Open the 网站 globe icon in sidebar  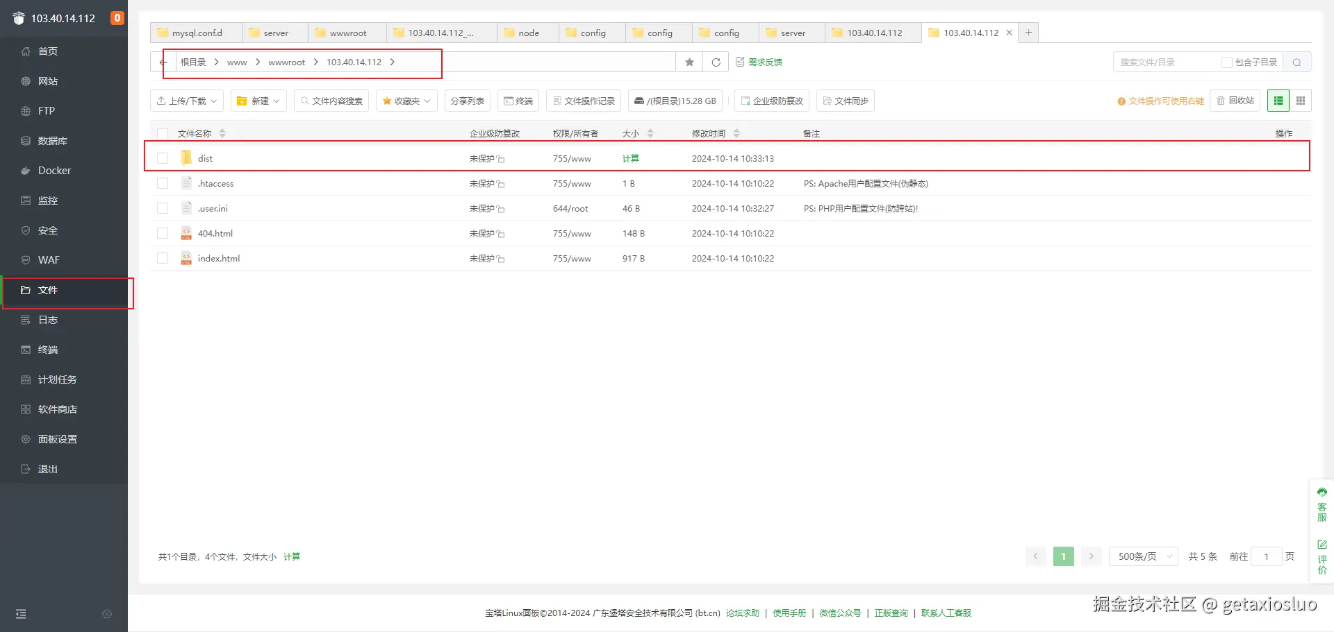tap(26, 81)
